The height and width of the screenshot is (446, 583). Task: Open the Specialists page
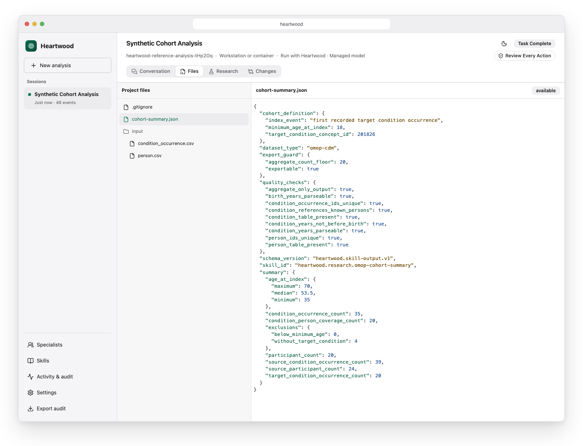[67, 345]
